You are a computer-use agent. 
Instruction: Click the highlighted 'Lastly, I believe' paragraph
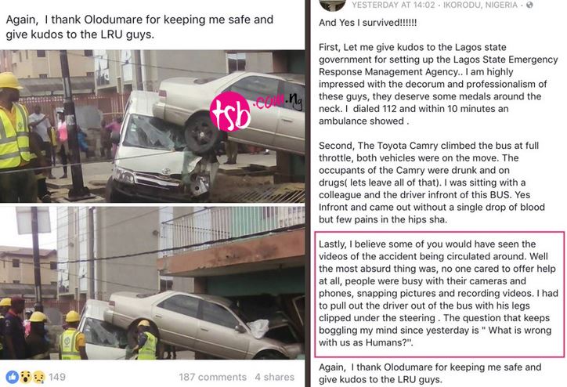(439, 293)
